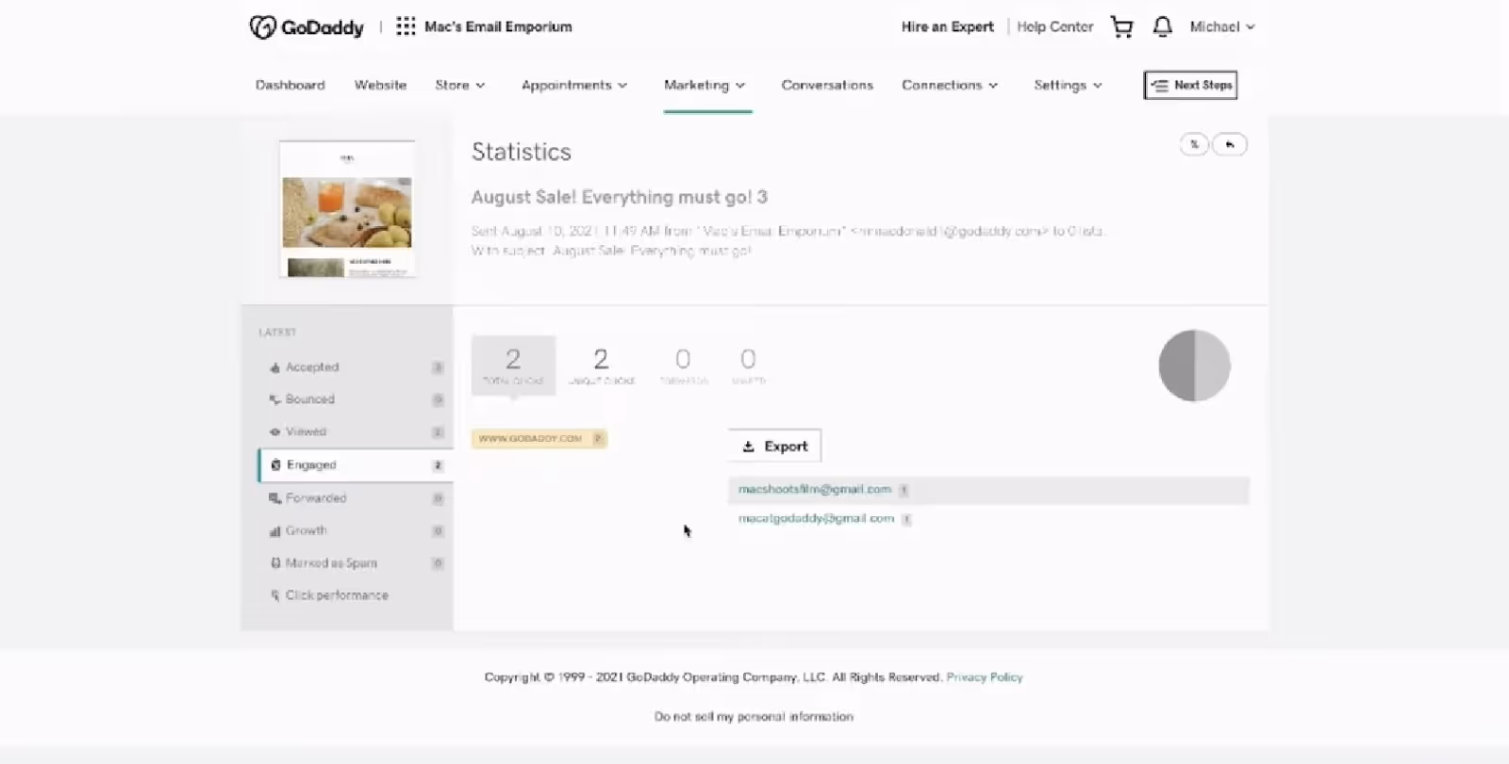This screenshot has height=764, width=1509.
Task: Click the Statistics heading
Action: (x=522, y=152)
